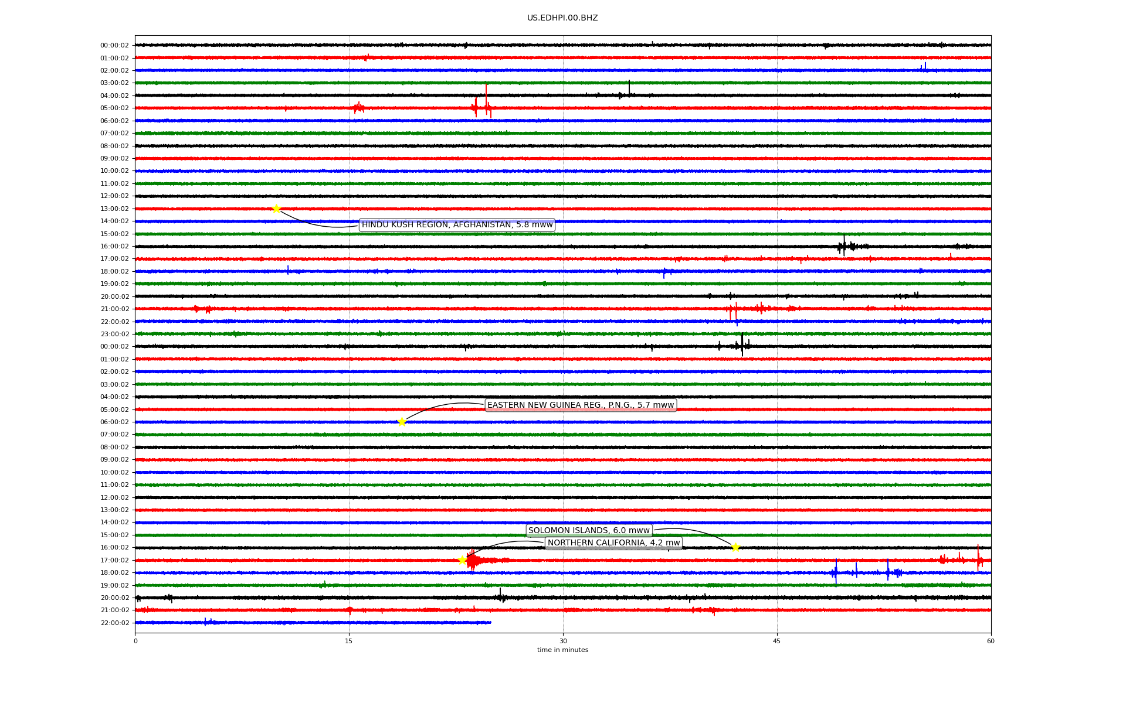Viewport: 1126px width, 703px height.
Task: Click the Hindu Kush Region annotation label
Action: click(457, 225)
